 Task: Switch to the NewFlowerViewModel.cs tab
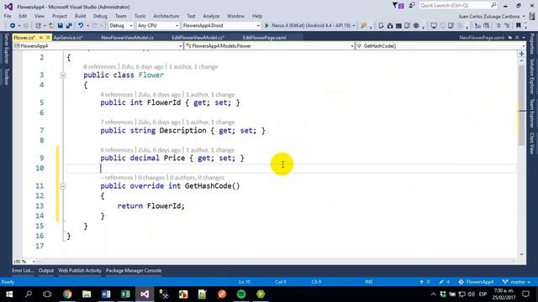point(127,38)
